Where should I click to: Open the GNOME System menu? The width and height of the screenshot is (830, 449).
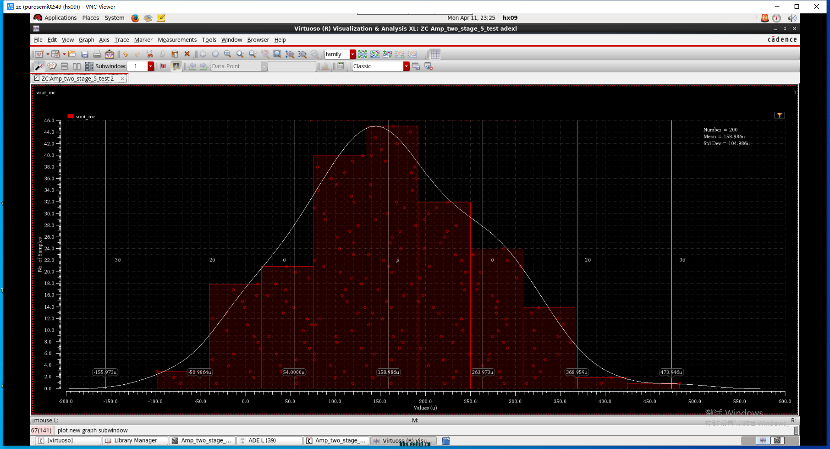(114, 18)
